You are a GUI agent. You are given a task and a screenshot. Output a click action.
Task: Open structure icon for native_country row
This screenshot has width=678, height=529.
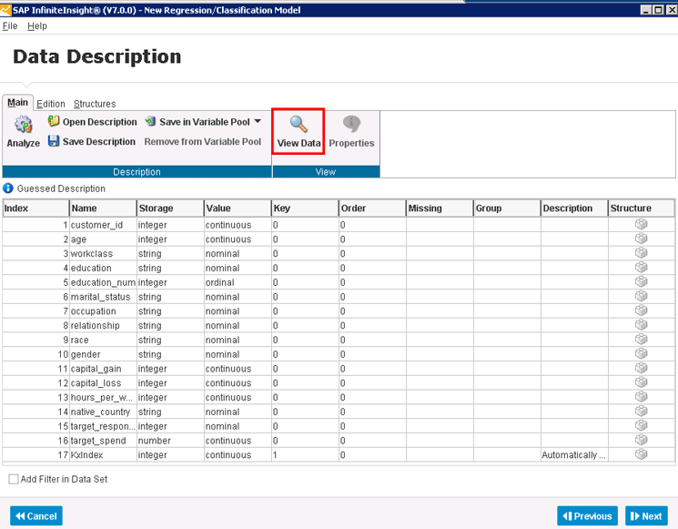click(x=641, y=411)
